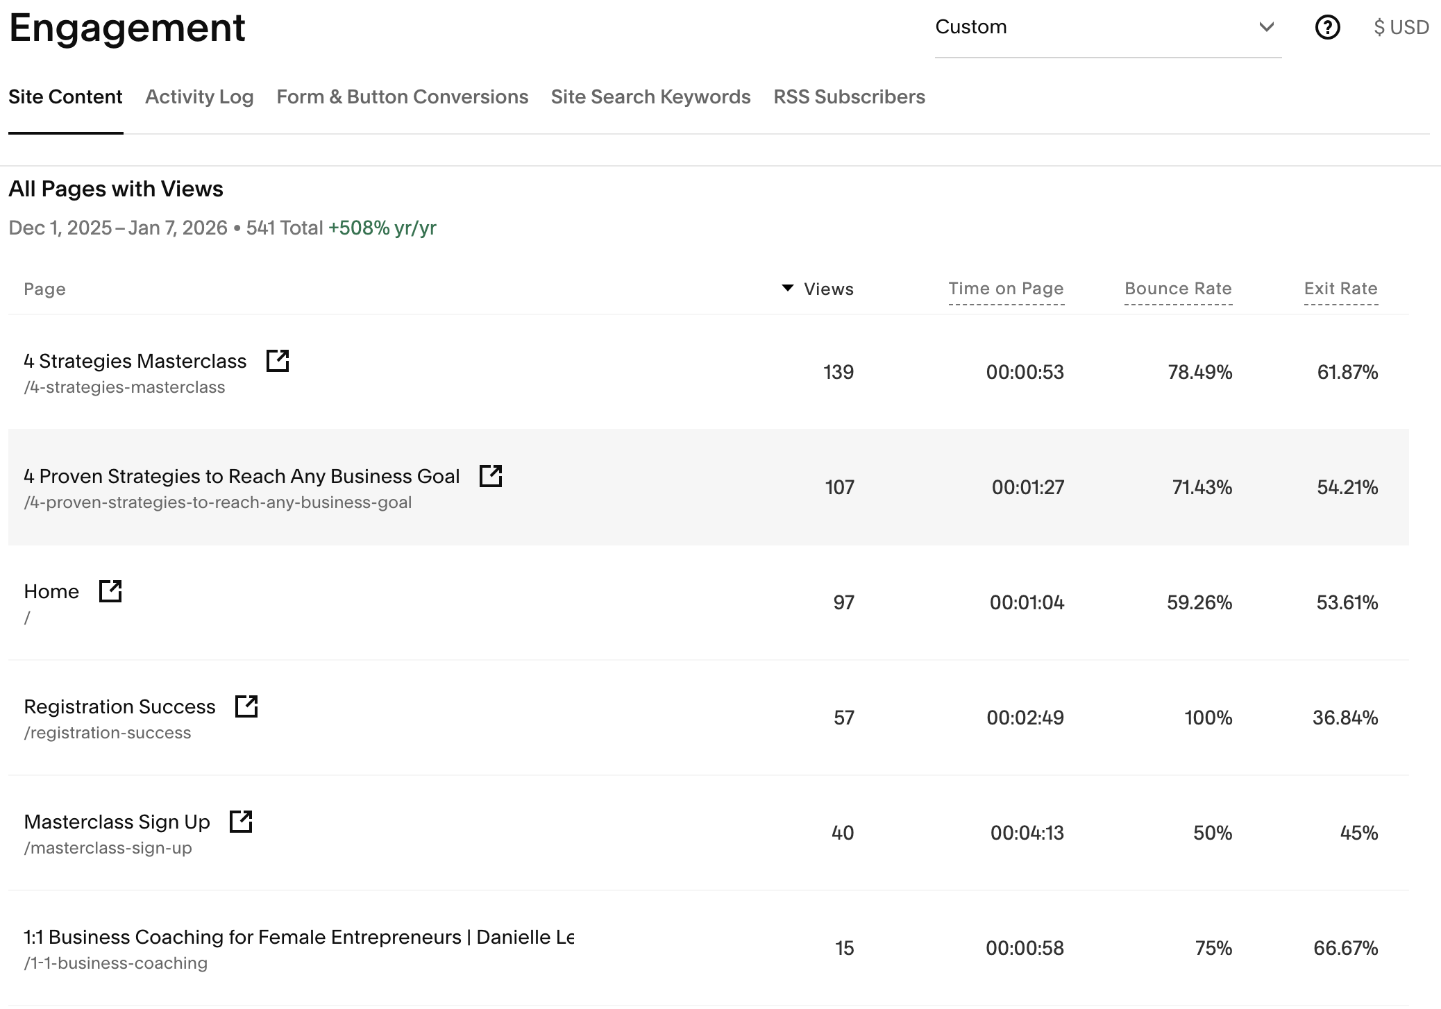Screen dimensions: 1441x1009
Task: Sort by Bounce Rate column header
Action: [x=1178, y=289]
